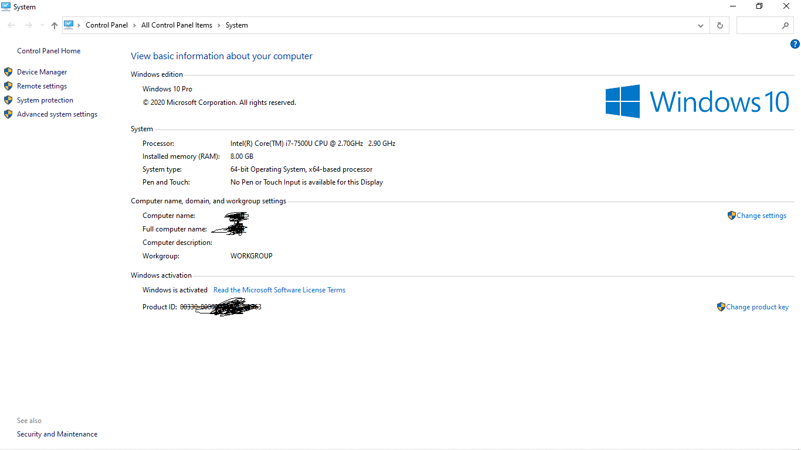Click View basic information heading
Viewport: 801px width, 450px height.
pyautogui.click(x=222, y=56)
